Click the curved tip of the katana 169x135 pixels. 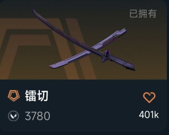(34, 11)
